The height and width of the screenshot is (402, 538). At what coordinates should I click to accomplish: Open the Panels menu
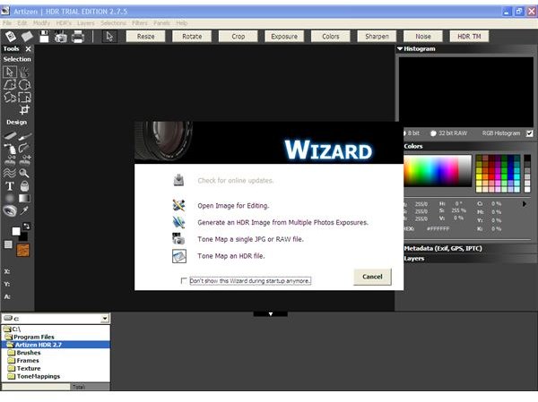pyautogui.click(x=161, y=23)
